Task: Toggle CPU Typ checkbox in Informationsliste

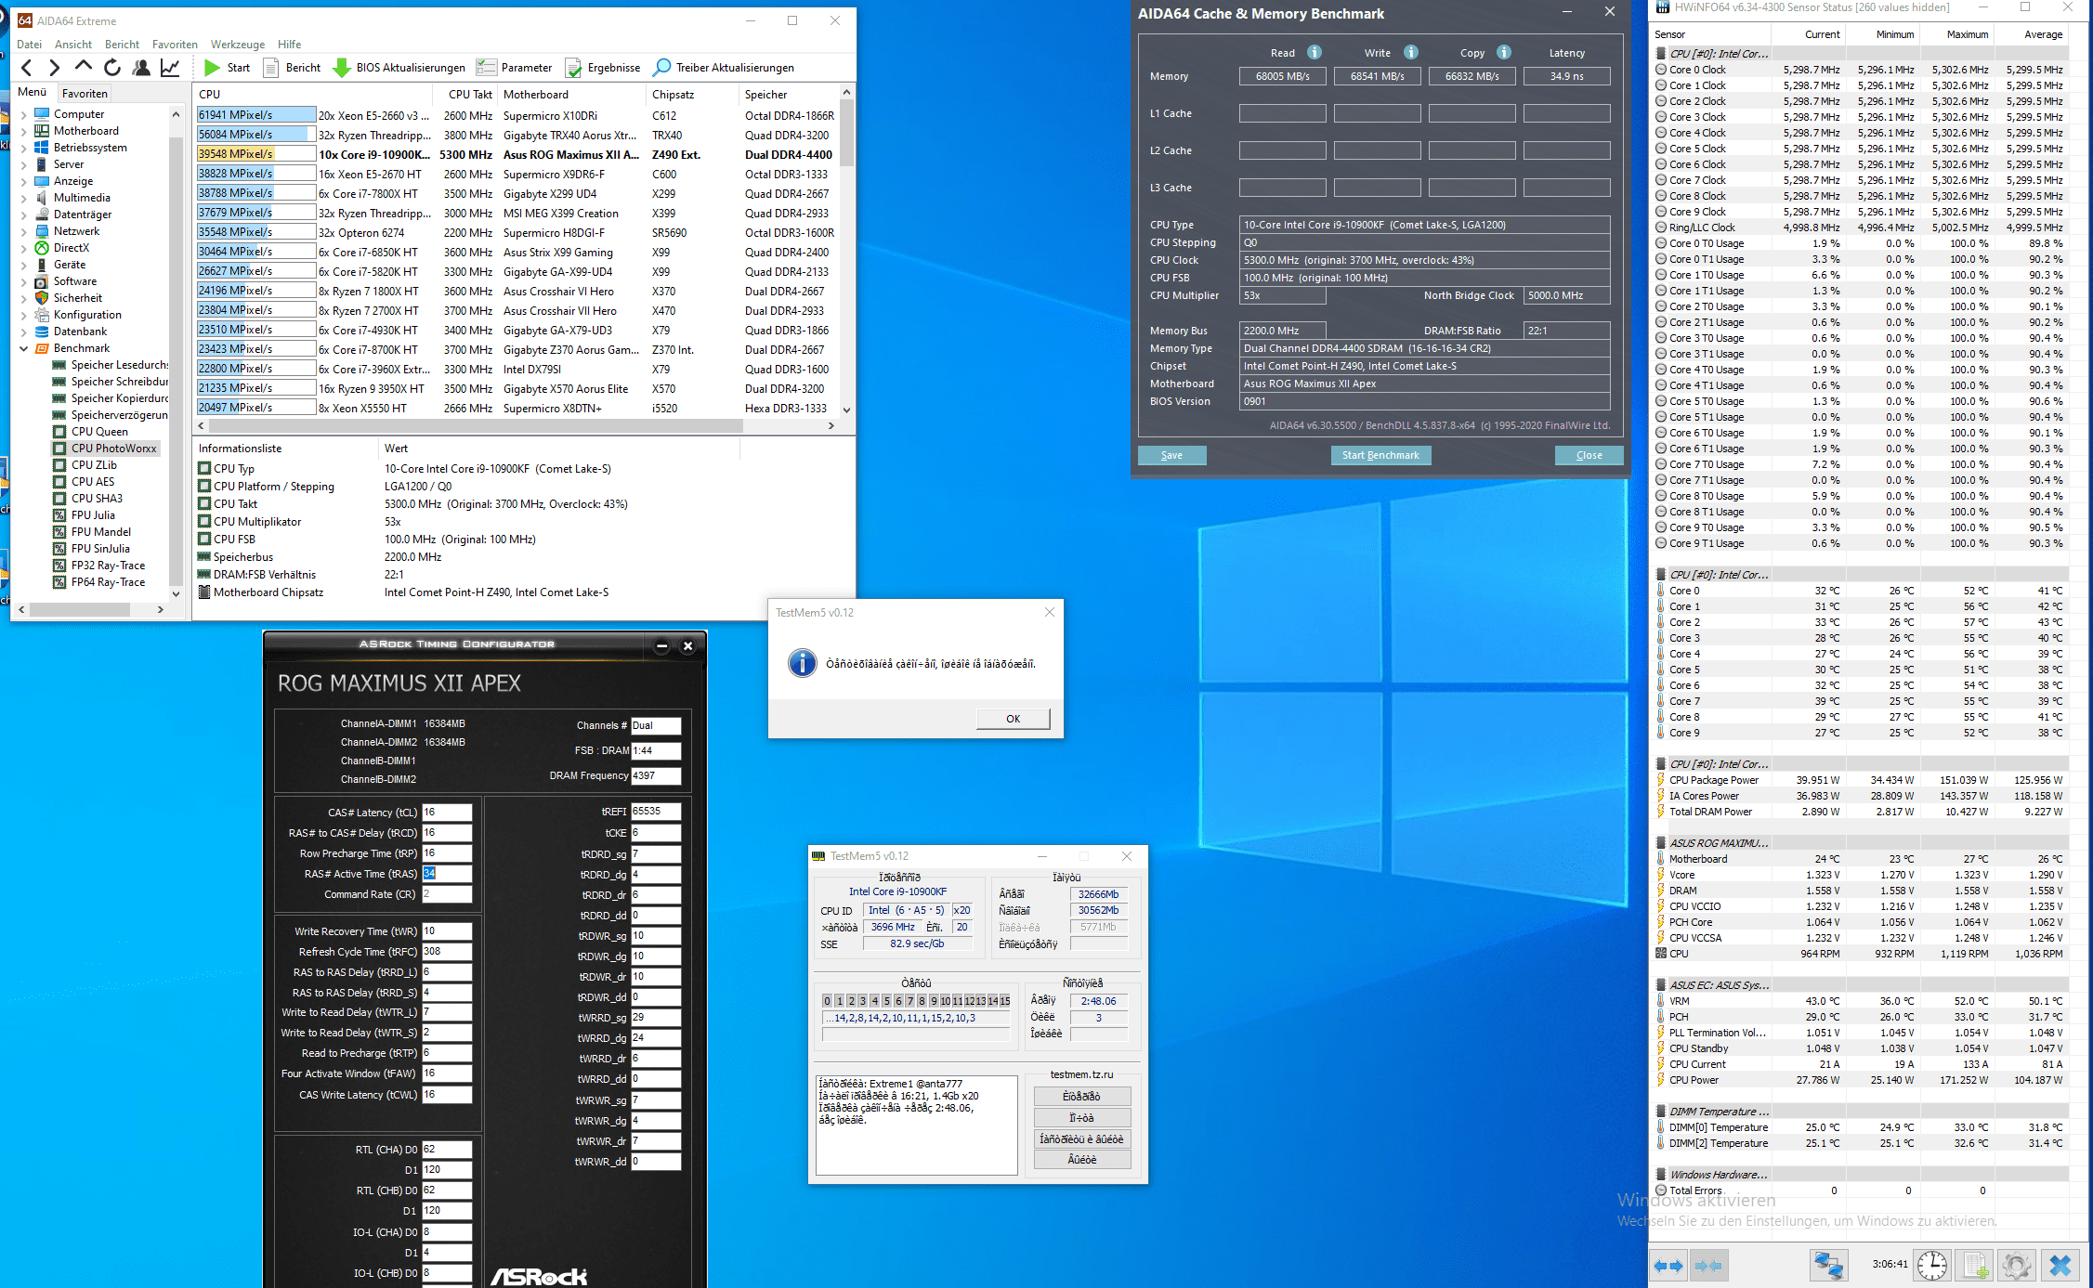Action: coord(204,469)
